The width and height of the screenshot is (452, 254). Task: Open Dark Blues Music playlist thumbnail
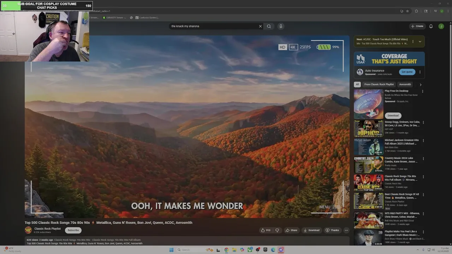tap(369, 238)
